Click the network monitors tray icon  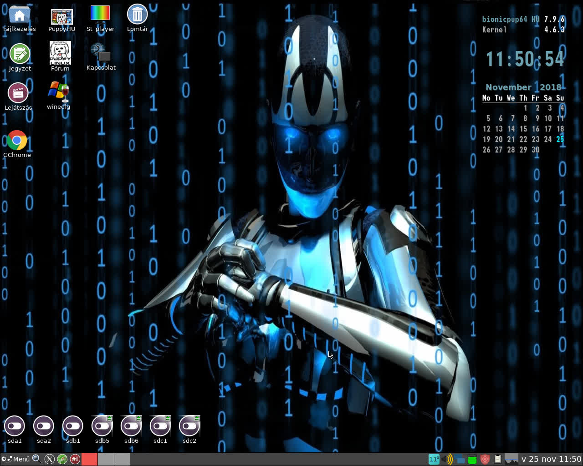[x=460, y=459]
